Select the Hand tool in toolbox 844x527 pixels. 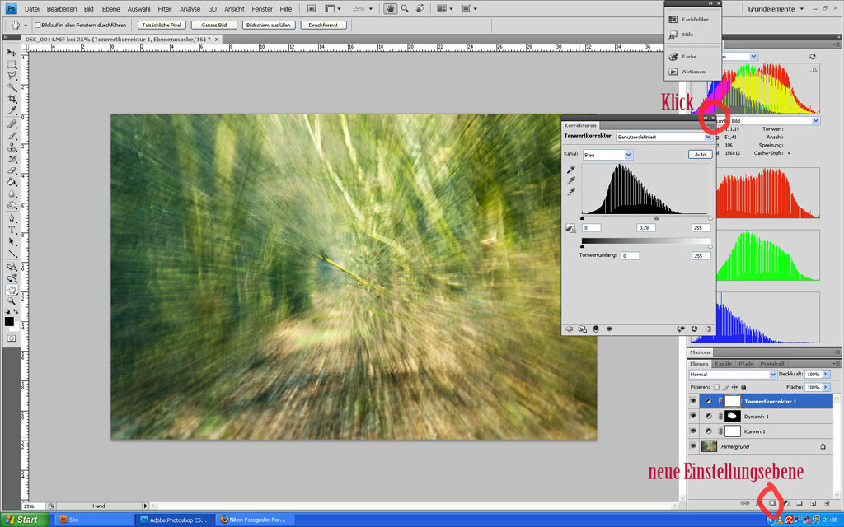[x=12, y=290]
